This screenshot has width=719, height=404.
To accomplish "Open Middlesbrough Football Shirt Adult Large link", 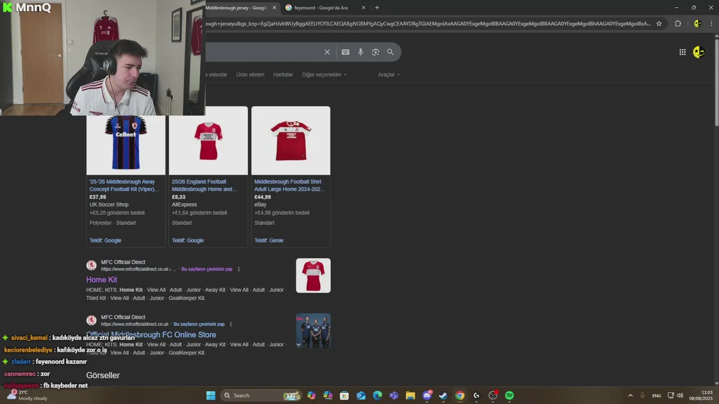I will point(290,186).
